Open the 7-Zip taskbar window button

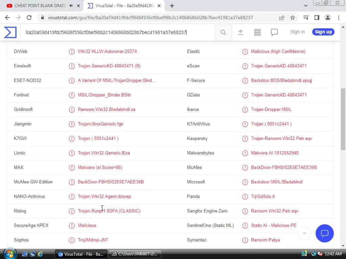tap(135, 254)
